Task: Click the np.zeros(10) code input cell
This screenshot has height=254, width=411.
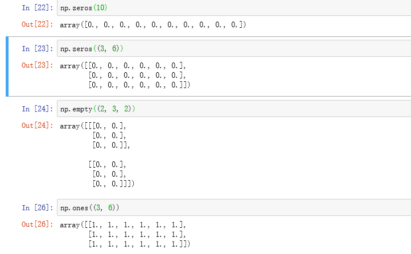Action: click(228, 9)
